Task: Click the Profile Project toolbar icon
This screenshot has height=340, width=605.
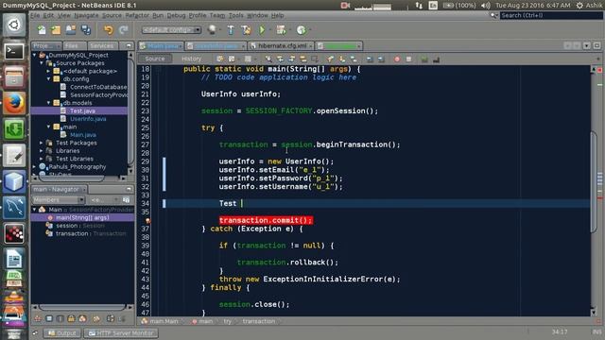Action: pyautogui.click(x=302, y=29)
